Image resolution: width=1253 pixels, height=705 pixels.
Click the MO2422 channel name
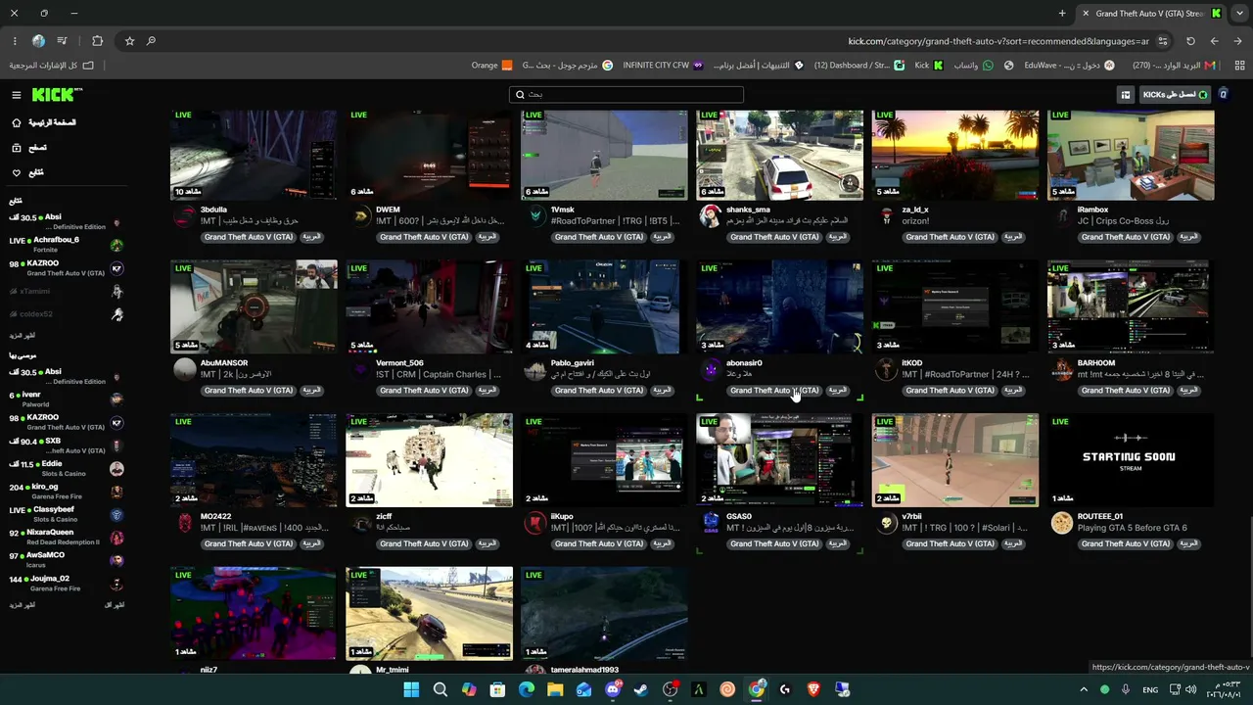(216, 517)
